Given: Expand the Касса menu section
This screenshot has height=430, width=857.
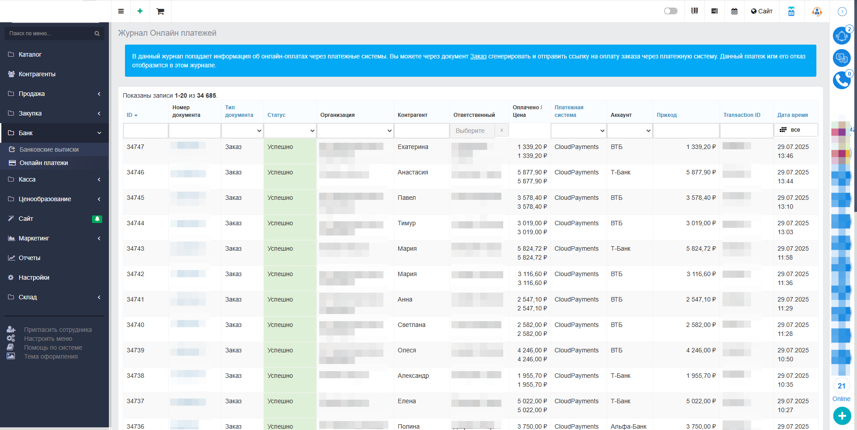Looking at the screenshot, I should pos(54,179).
